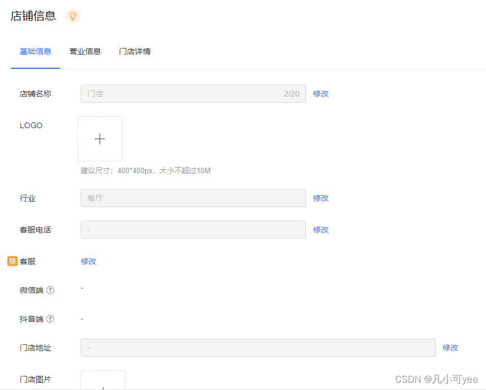Click the 门店图片 label

click(36, 379)
